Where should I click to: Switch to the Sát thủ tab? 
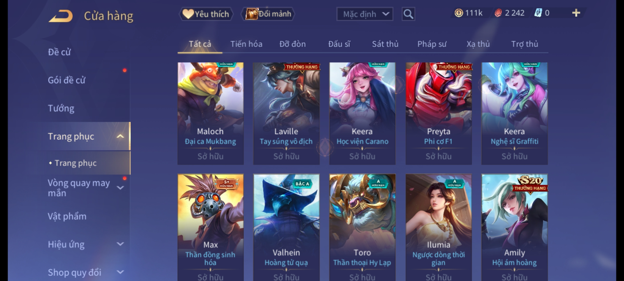tap(385, 44)
